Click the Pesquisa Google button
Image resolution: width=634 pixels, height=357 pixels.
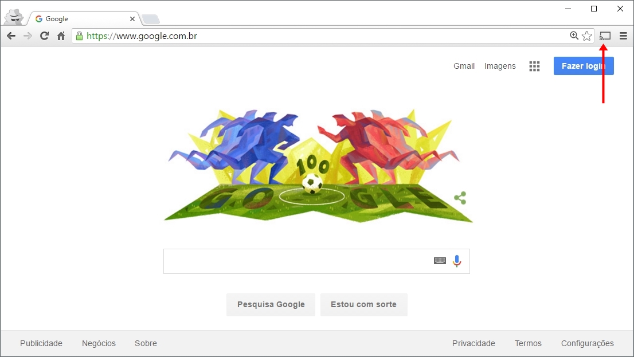click(x=271, y=304)
